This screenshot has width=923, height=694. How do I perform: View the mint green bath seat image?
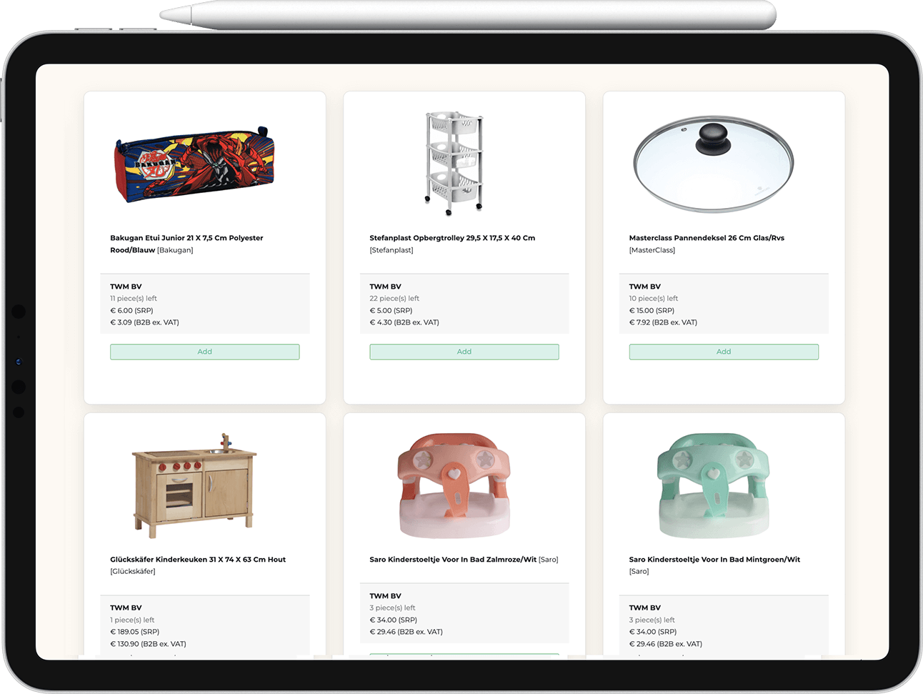point(714,485)
